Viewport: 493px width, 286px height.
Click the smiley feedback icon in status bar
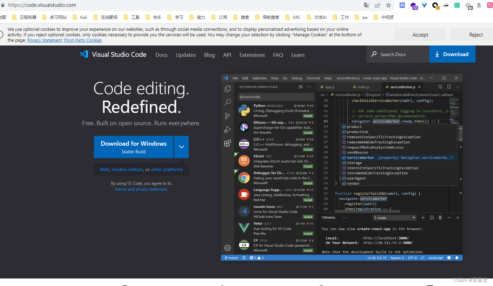[x=449, y=258]
